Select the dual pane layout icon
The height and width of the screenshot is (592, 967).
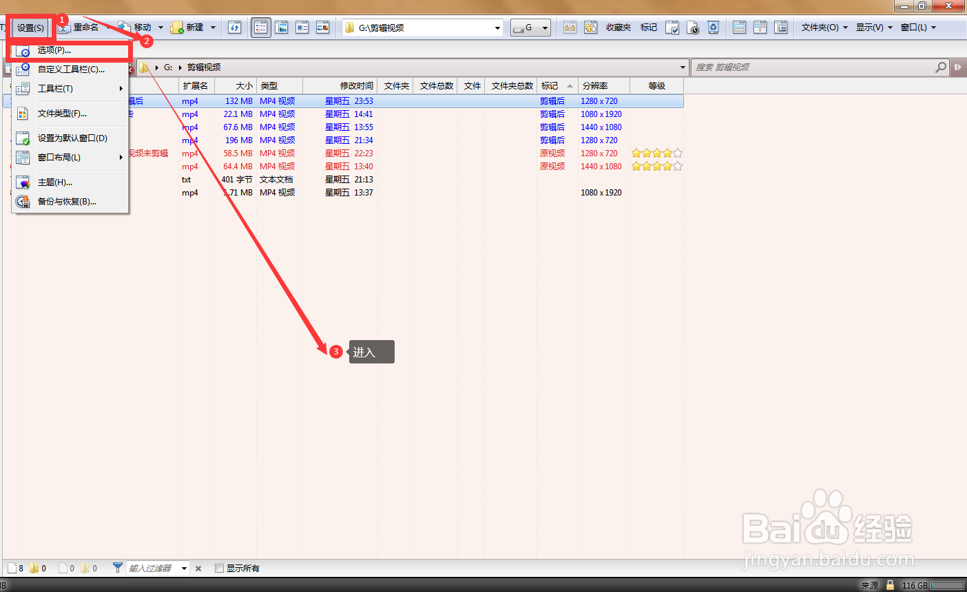(760, 28)
